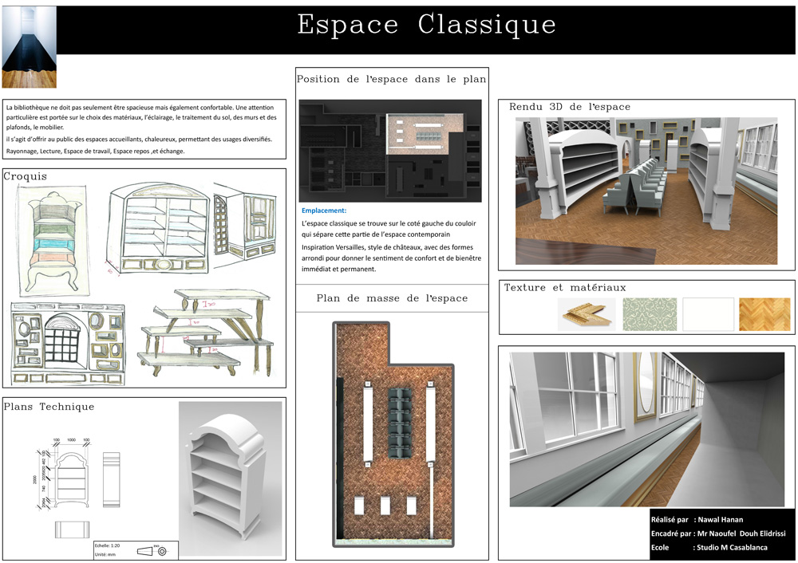The image size is (798, 563).
Task: Click the projection symbol in the title block
Action: pyautogui.click(x=152, y=551)
